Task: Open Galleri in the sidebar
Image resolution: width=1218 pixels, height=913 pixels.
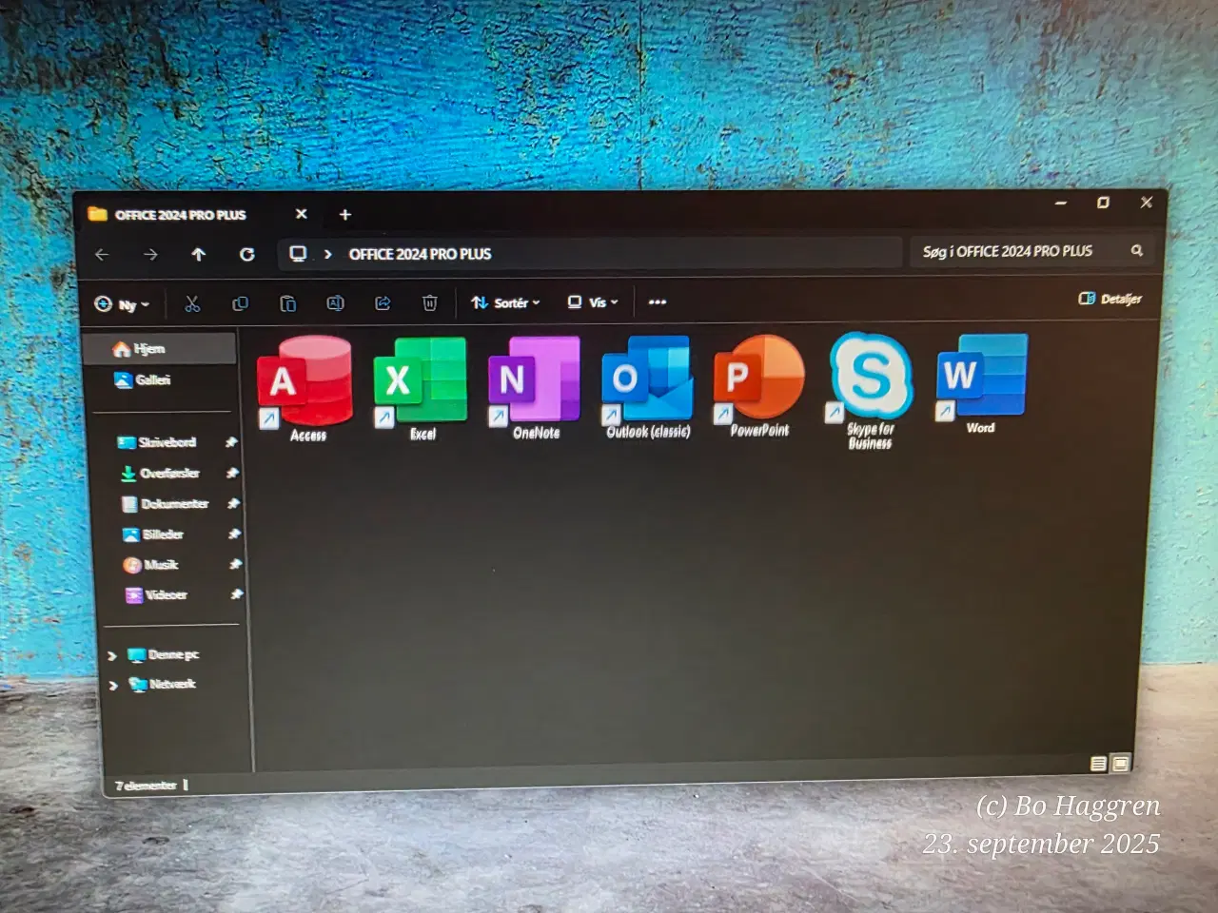Action: (143, 380)
